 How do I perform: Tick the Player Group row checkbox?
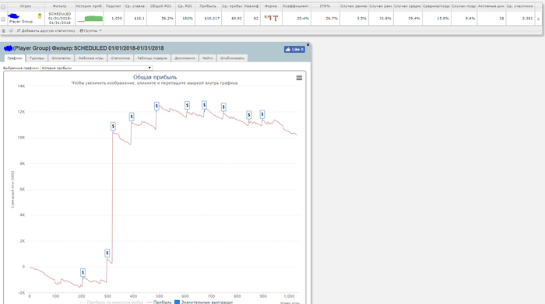3,19
